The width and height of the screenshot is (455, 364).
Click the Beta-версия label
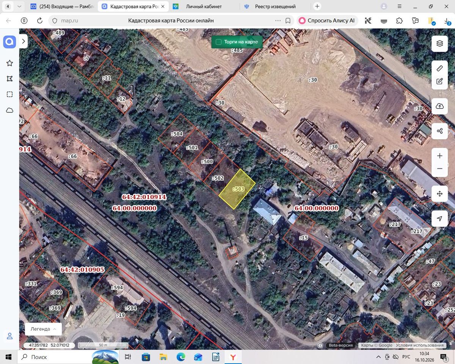(x=340, y=345)
